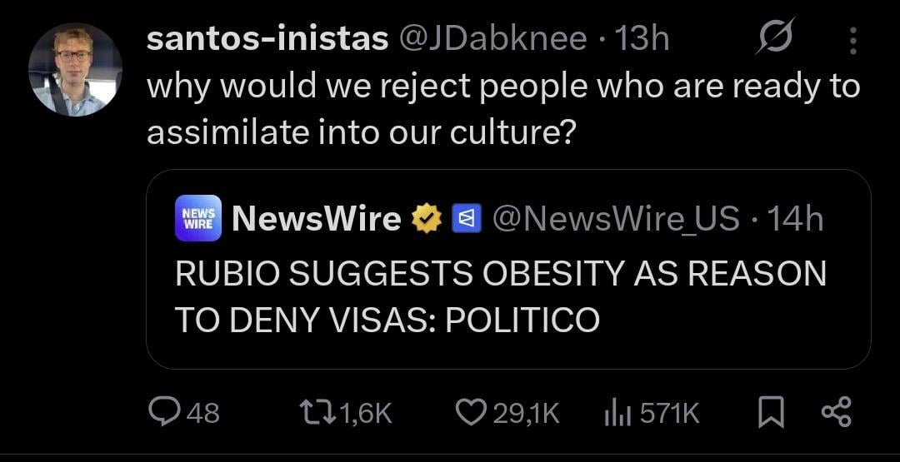Open the quoted RUBIO headline post
This screenshot has height=462, width=900.
coord(500,296)
